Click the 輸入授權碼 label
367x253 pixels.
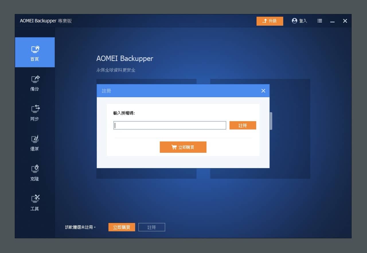point(124,113)
